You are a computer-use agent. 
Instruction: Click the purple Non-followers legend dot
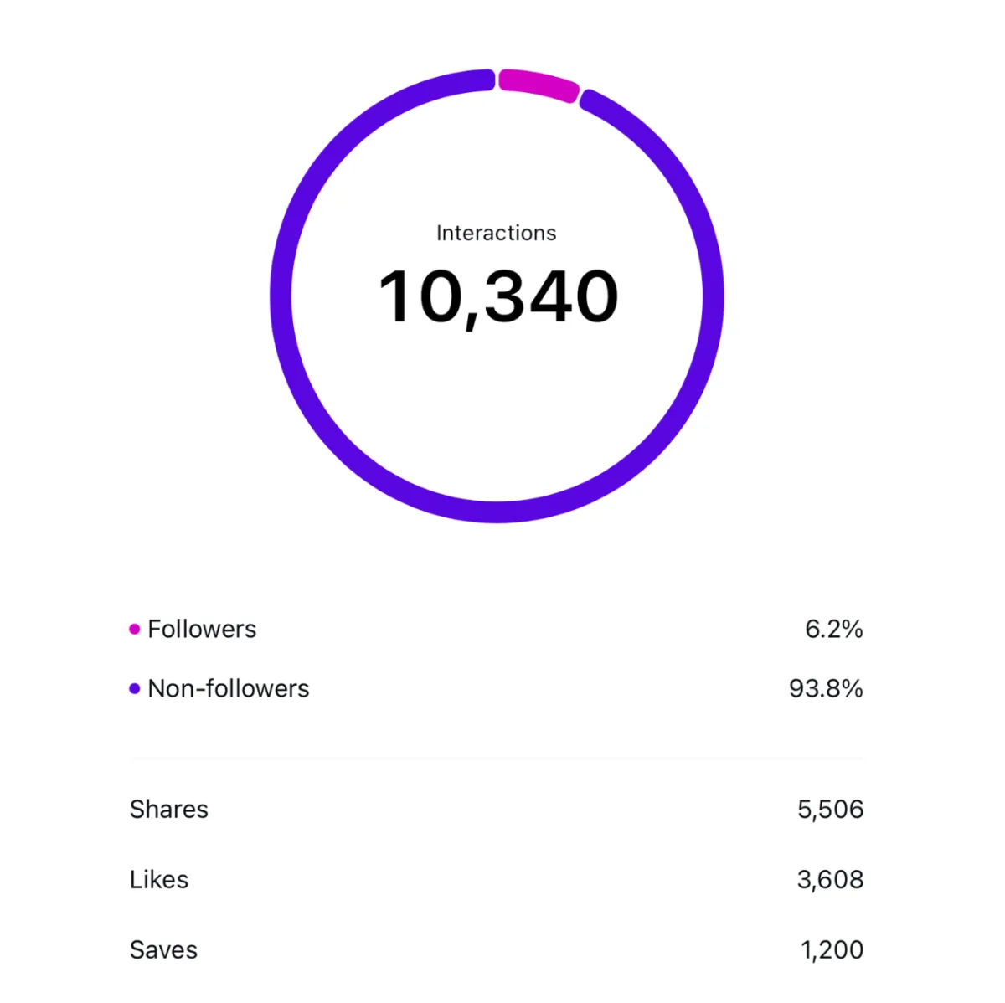(134, 688)
